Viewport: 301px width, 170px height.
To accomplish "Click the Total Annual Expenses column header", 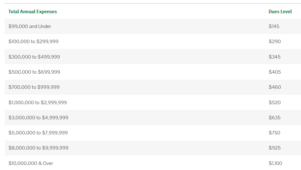I will pyautogui.click(x=32, y=12).
